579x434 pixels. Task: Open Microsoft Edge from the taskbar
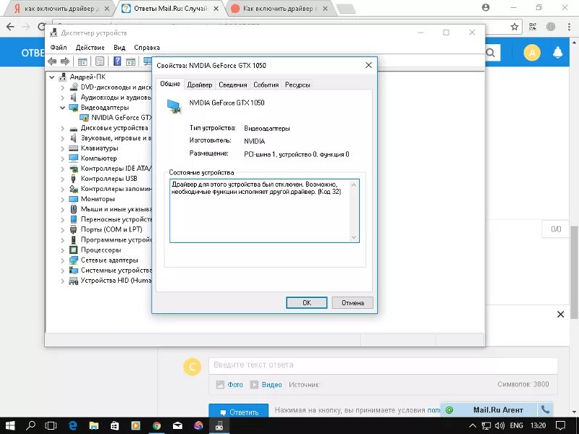coord(72,426)
